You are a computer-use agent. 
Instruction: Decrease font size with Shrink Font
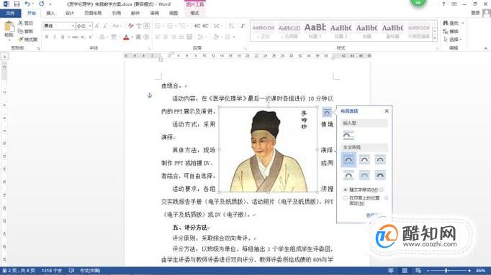105,26
